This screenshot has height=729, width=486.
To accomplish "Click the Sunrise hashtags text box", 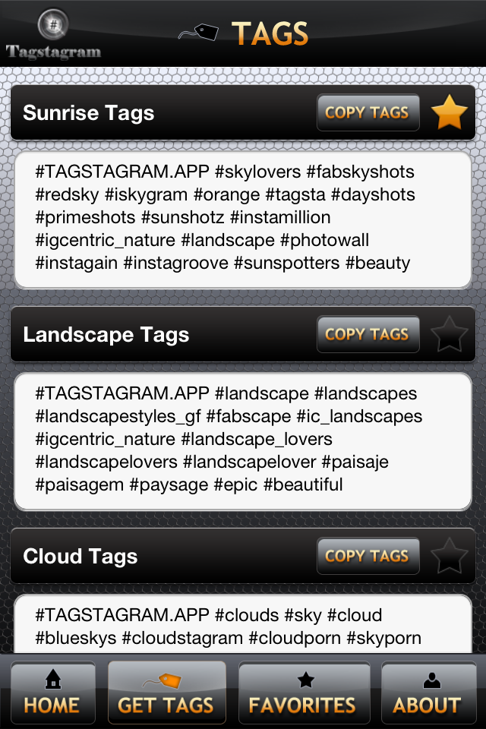I will [x=243, y=219].
